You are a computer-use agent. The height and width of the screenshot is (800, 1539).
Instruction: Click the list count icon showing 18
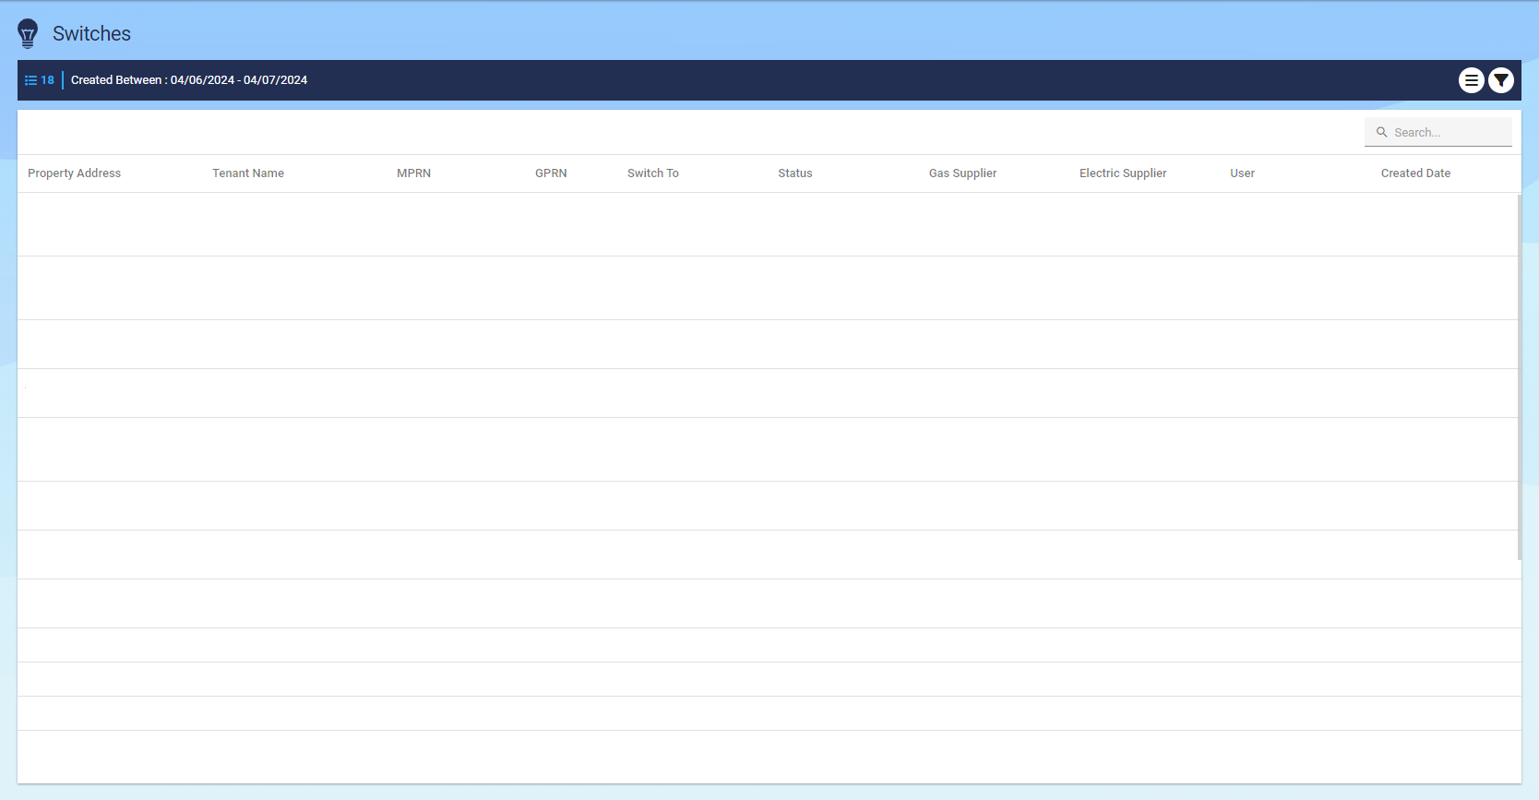[40, 80]
